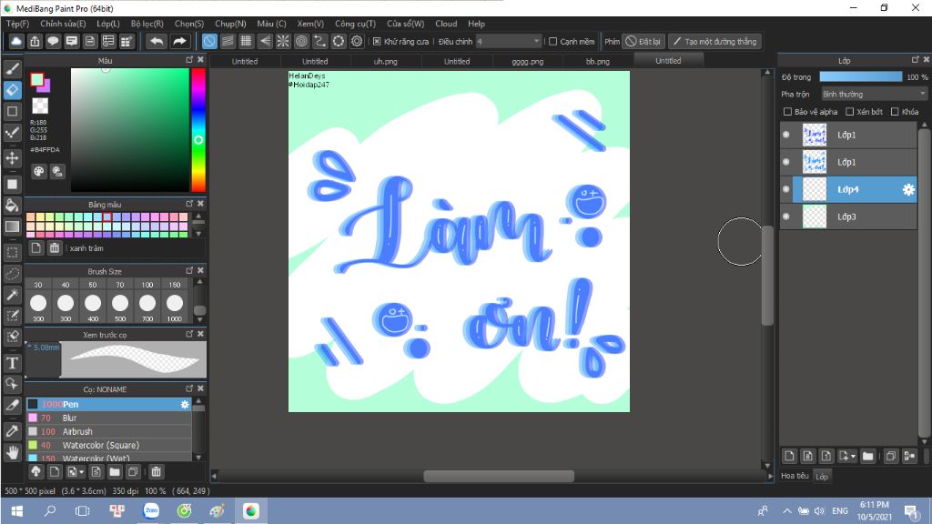Select the Eyedropper tool
The height and width of the screenshot is (524, 932).
tap(12, 430)
